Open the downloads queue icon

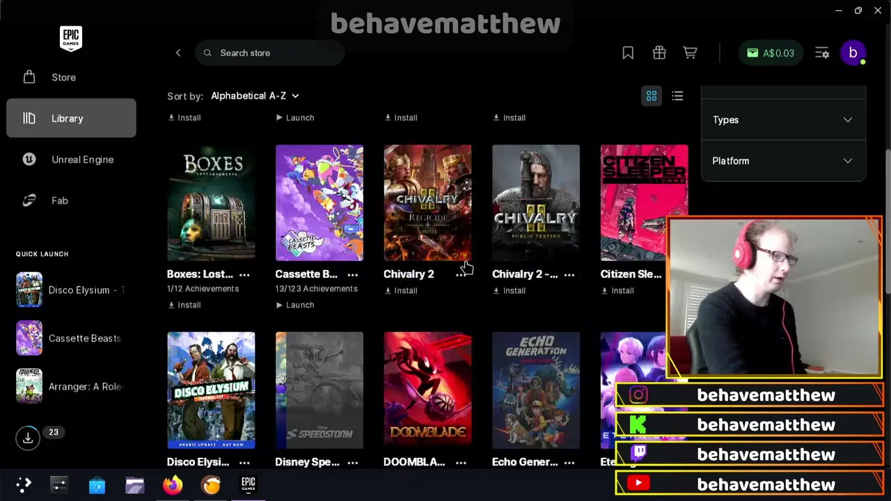tap(28, 438)
